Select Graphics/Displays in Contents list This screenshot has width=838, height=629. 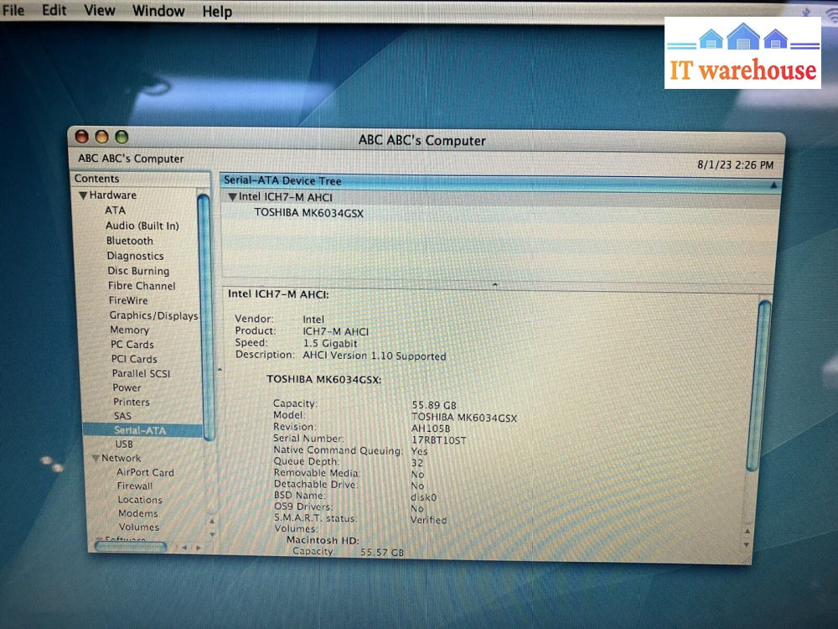tap(153, 316)
